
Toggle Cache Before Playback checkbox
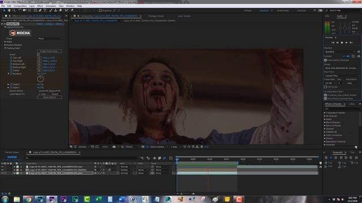pos(326,60)
